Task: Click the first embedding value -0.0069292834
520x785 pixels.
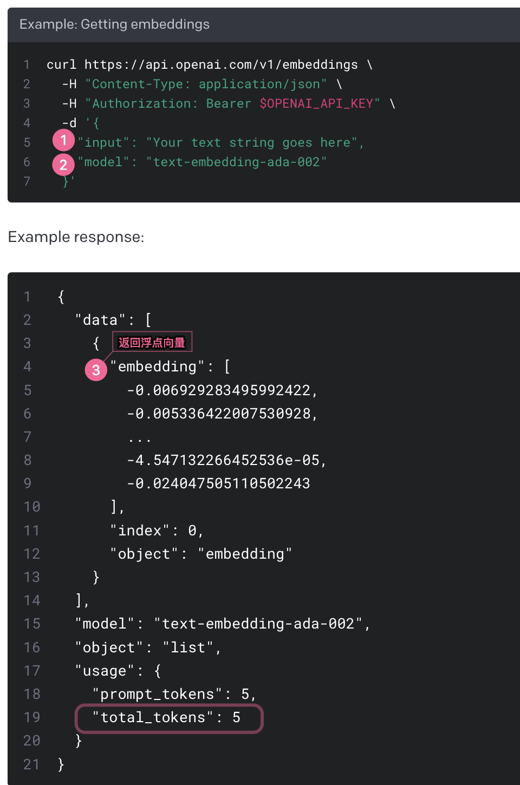Action: tap(222, 390)
